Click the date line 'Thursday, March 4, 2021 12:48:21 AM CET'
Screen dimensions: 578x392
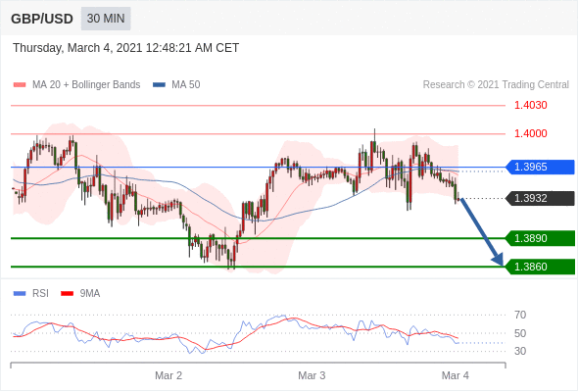(x=126, y=48)
